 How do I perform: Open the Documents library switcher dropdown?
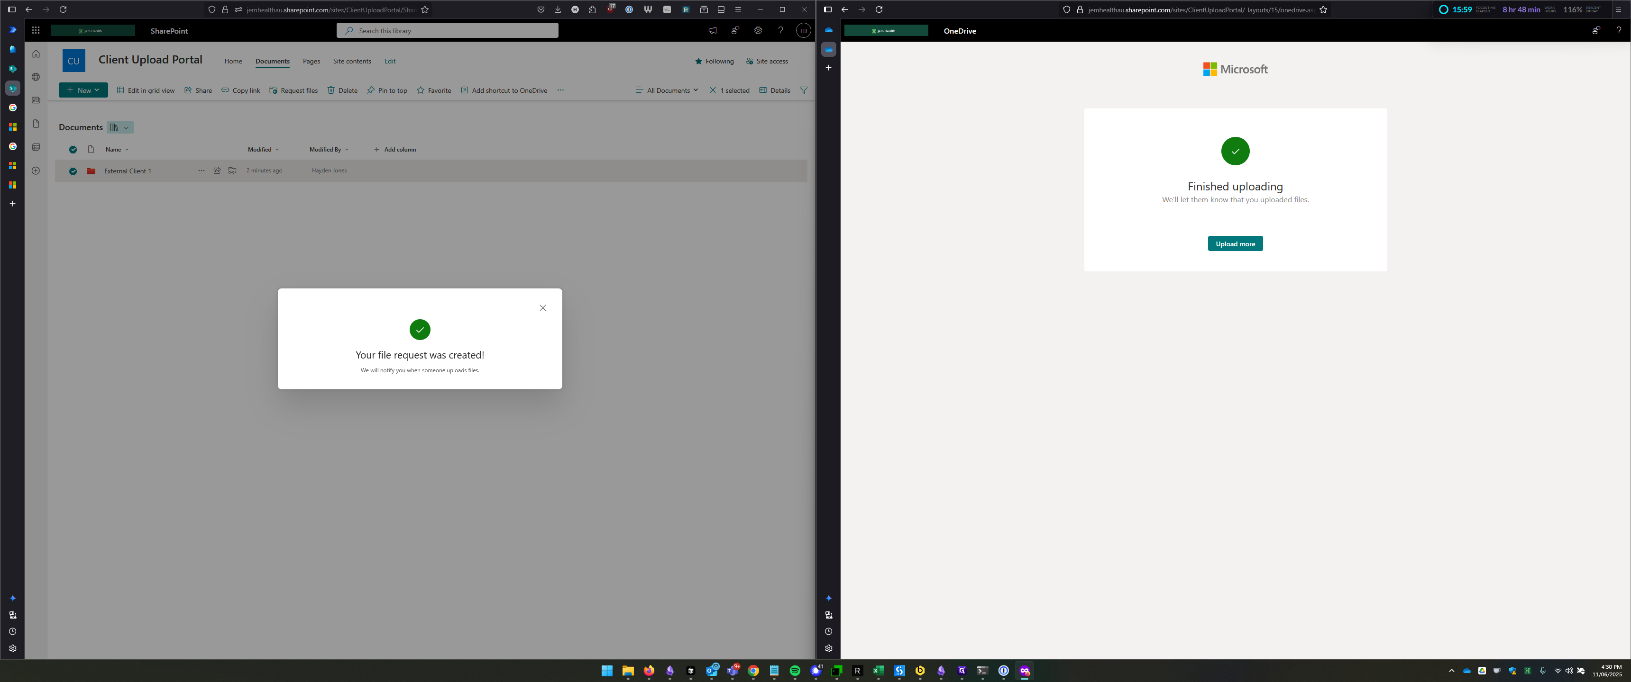(120, 128)
